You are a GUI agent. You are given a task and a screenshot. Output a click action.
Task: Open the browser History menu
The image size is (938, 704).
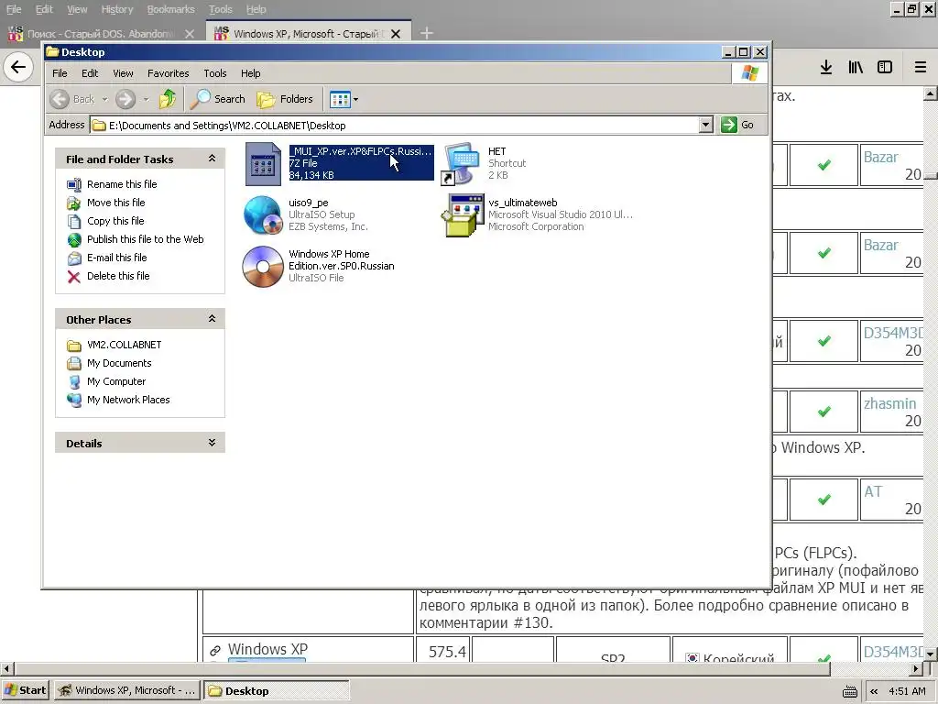tap(116, 9)
